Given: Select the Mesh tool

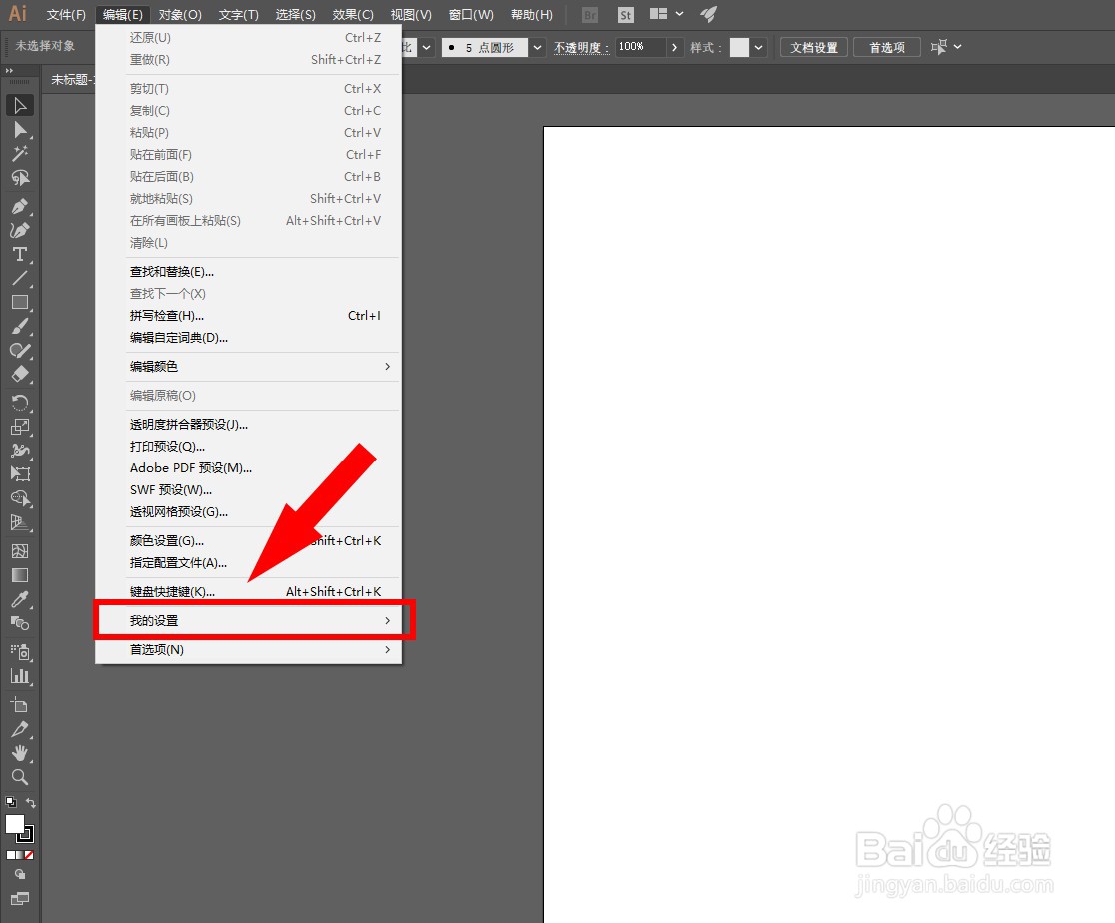Looking at the screenshot, I should [x=20, y=551].
